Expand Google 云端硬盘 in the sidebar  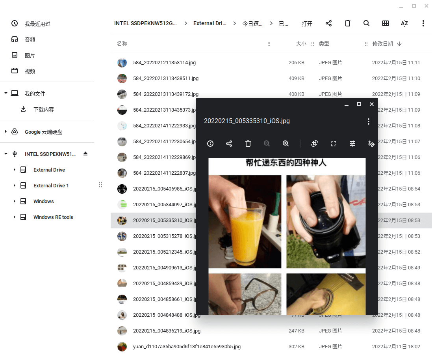point(6,132)
